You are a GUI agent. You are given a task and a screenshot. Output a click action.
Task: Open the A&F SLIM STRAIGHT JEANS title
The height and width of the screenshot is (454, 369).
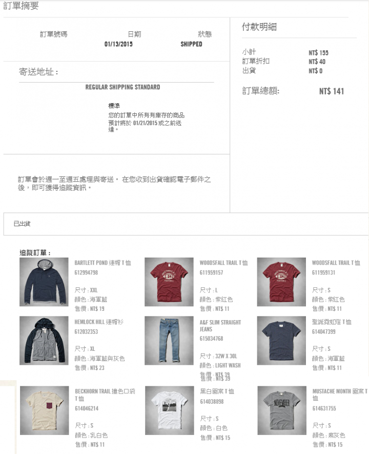tap(220, 325)
